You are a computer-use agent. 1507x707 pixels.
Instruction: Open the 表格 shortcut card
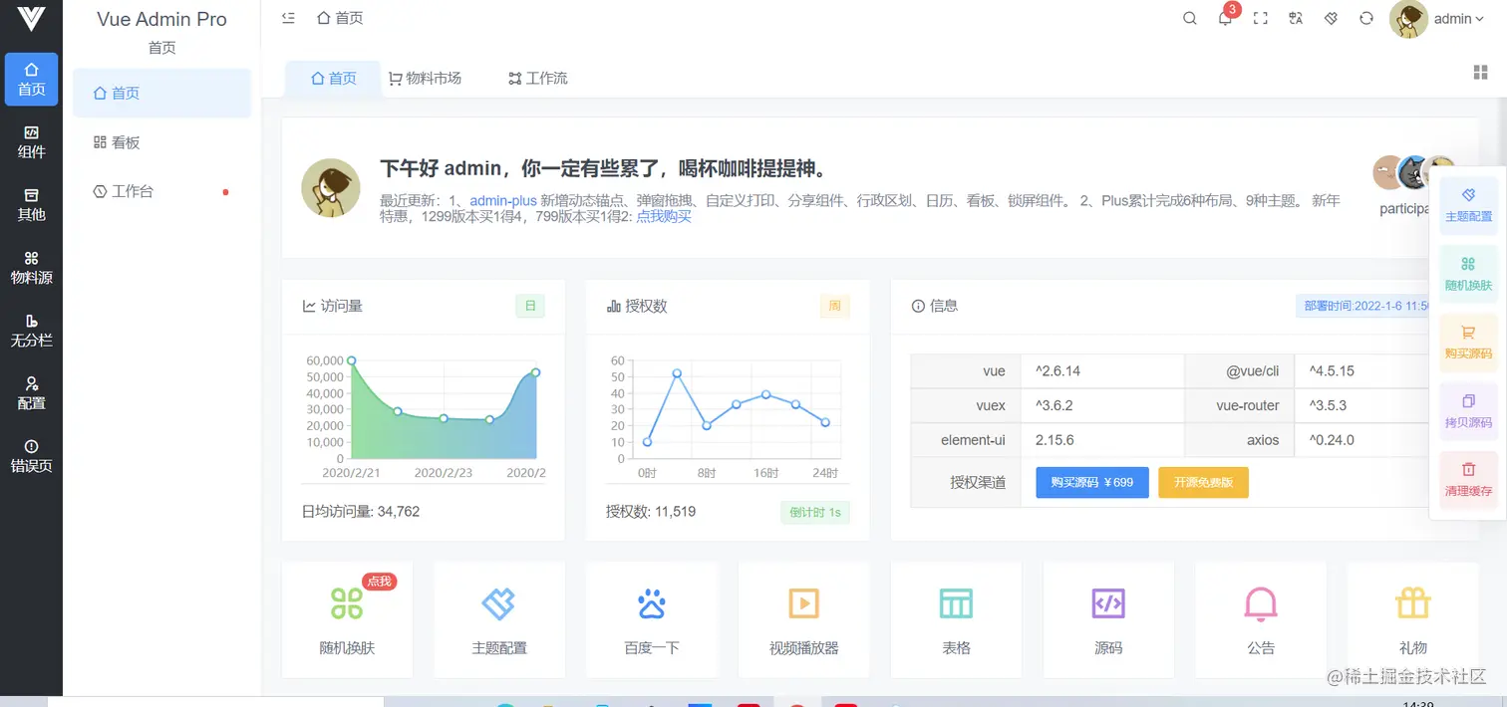click(x=956, y=619)
